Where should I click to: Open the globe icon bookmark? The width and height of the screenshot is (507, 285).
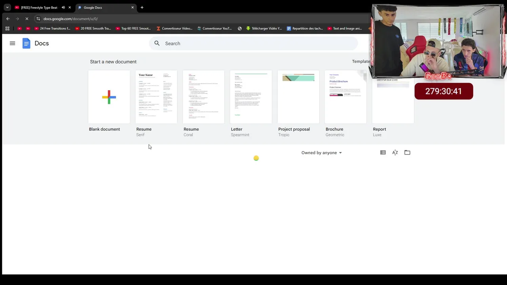pyautogui.click(x=240, y=28)
